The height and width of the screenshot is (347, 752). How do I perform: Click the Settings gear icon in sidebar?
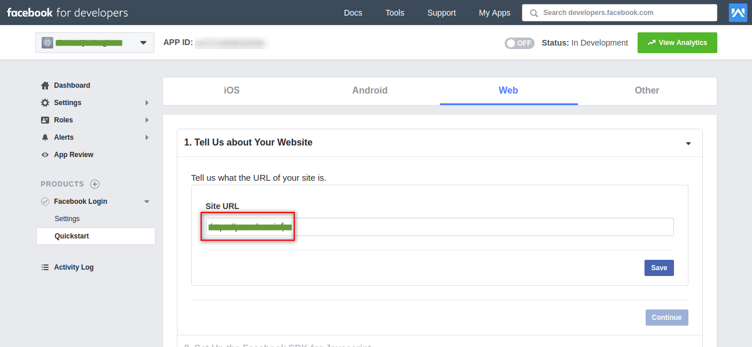45,103
